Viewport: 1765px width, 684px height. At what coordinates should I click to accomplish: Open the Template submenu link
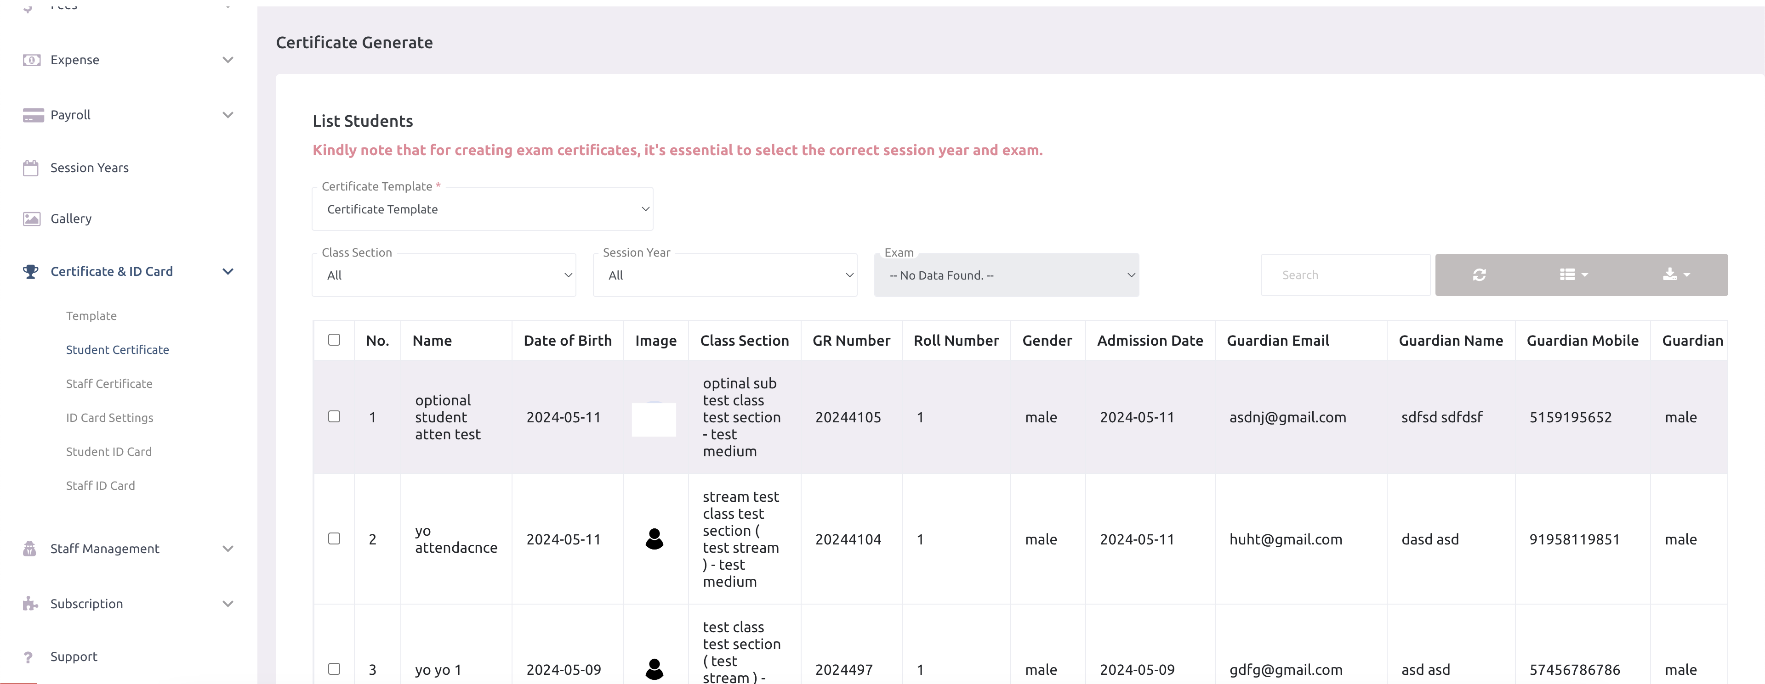tap(91, 316)
